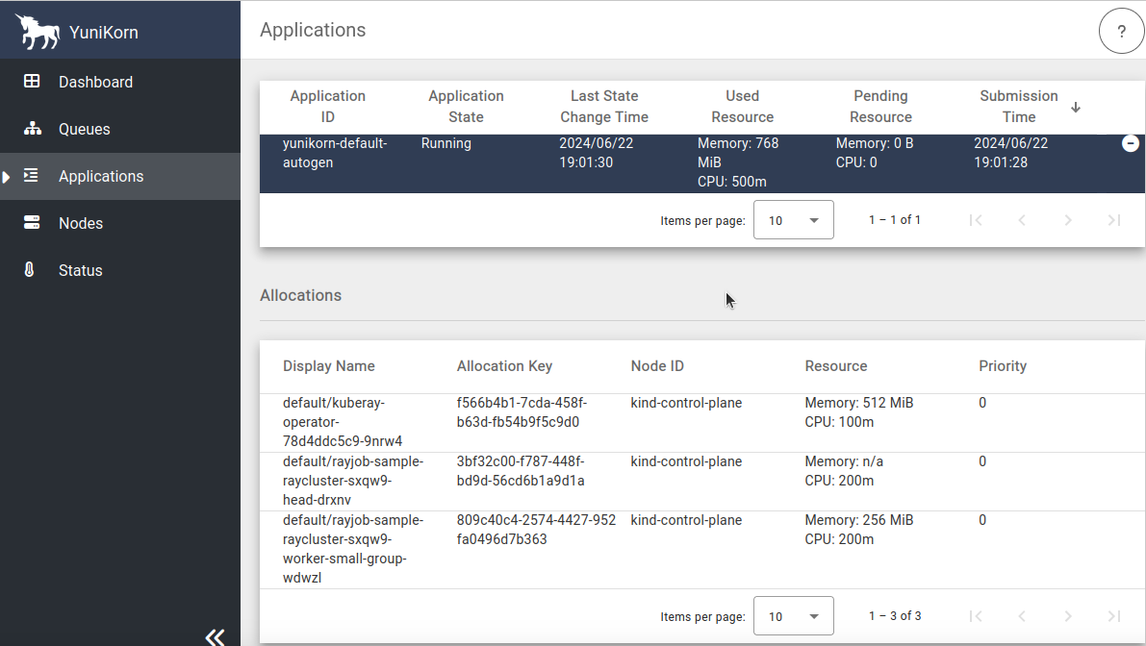Click next page arrow in allocations paginator

coord(1068,616)
